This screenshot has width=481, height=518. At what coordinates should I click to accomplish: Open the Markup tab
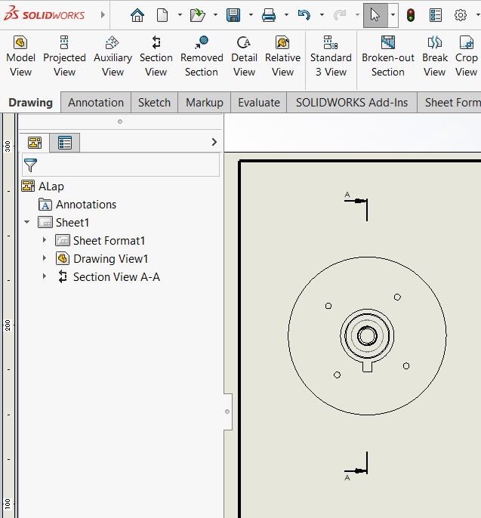[x=205, y=103]
